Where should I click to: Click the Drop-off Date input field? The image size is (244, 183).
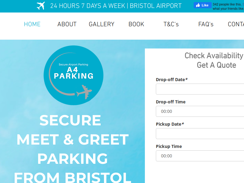tap(200, 89)
